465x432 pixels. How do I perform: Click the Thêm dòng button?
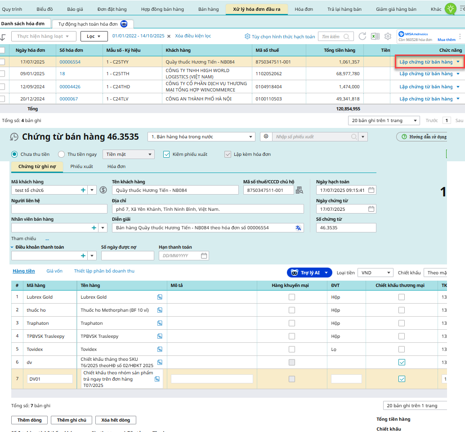(29, 420)
